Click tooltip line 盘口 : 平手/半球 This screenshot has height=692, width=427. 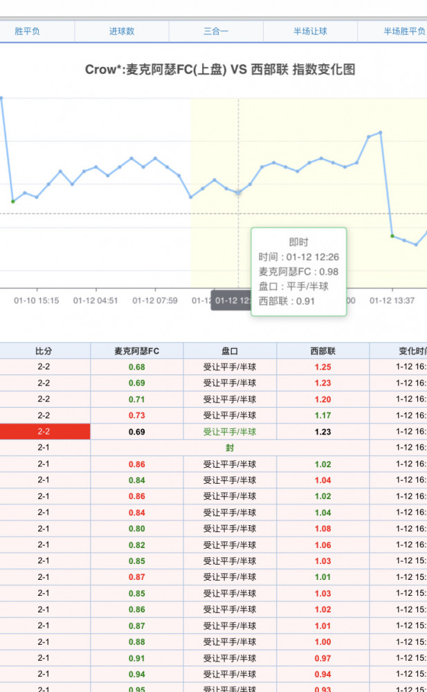[293, 286]
